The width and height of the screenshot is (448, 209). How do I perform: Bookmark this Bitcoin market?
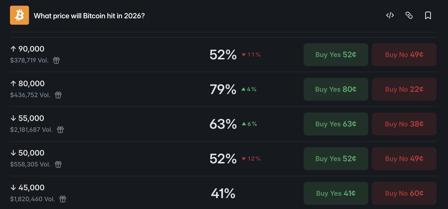[x=428, y=15]
